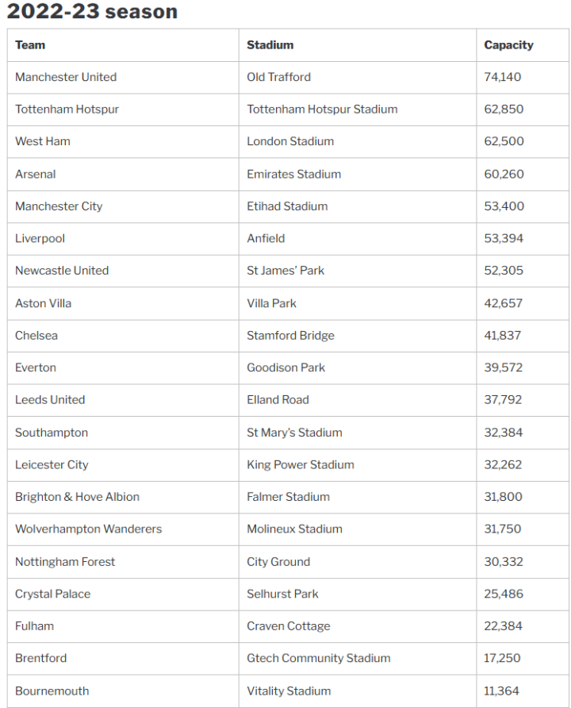The width and height of the screenshot is (571, 708).
Task: Click the Wolverhampton Wanderers team name
Action: [88, 529]
